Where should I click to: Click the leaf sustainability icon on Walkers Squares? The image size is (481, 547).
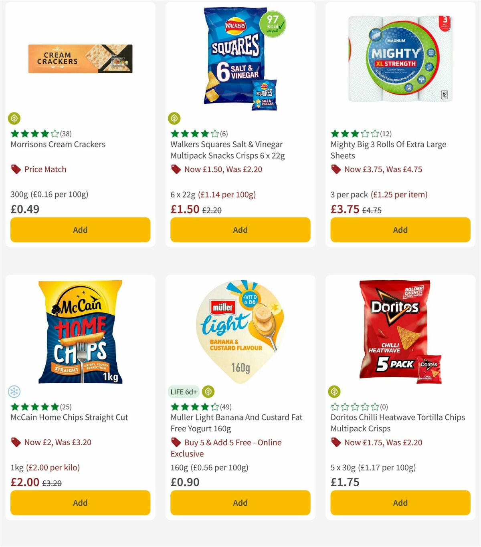[x=174, y=119]
